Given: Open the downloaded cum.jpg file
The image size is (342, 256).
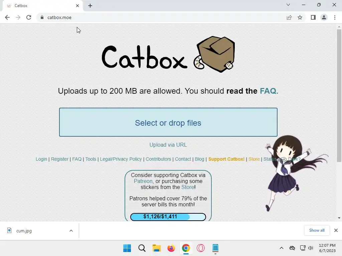Looking at the screenshot, I should click(24, 231).
